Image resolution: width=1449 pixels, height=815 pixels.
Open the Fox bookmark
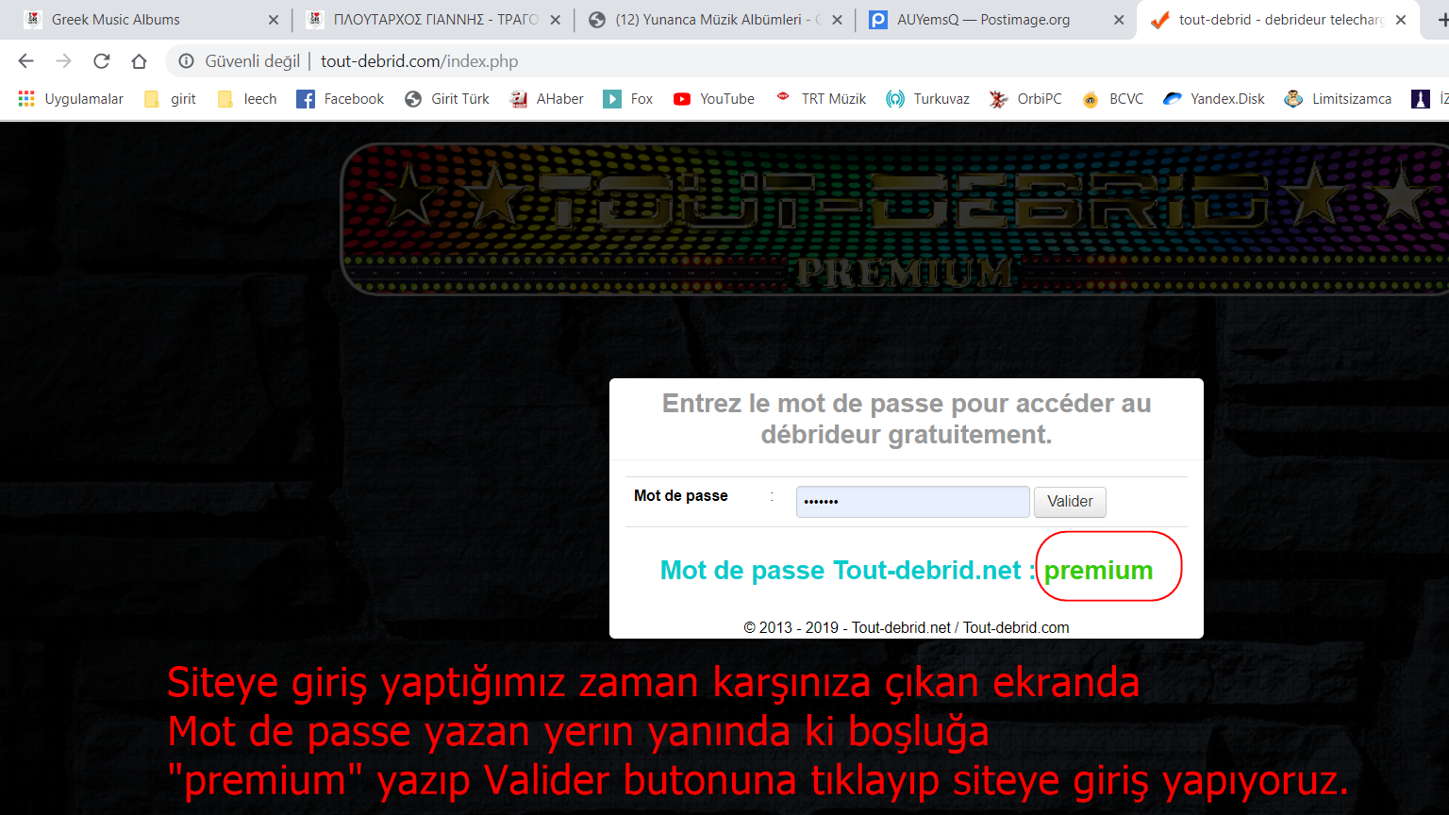(628, 99)
